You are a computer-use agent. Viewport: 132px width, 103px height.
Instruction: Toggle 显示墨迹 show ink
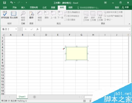[x=70, y=20]
